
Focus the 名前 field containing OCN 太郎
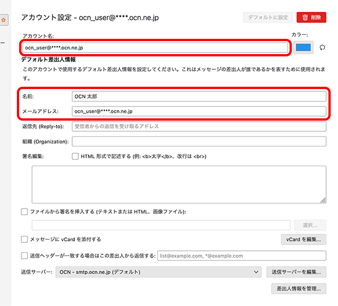[x=199, y=96]
